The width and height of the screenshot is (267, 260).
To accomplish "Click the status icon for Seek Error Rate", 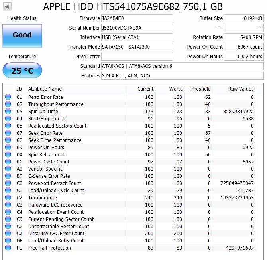I will [x=8, y=133].
